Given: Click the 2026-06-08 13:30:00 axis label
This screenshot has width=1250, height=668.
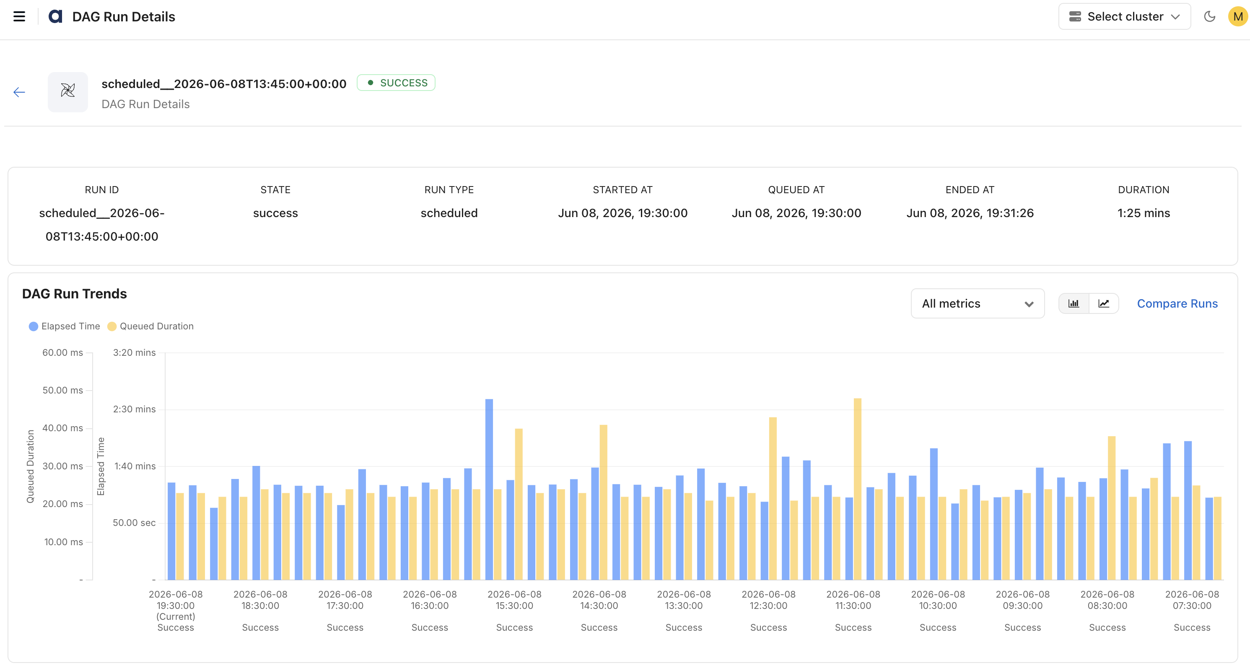Looking at the screenshot, I should coord(684,600).
